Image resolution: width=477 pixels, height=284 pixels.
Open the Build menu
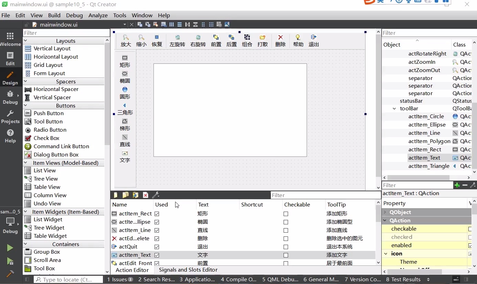click(54, 15)
